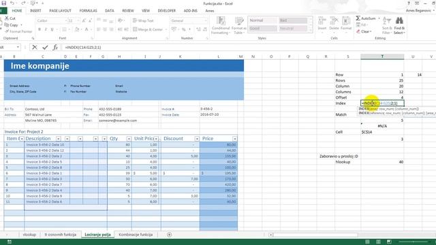The image size is (436, 245).
Task: Open Description column filter dropdown
Action: click(x=58, y=139)
